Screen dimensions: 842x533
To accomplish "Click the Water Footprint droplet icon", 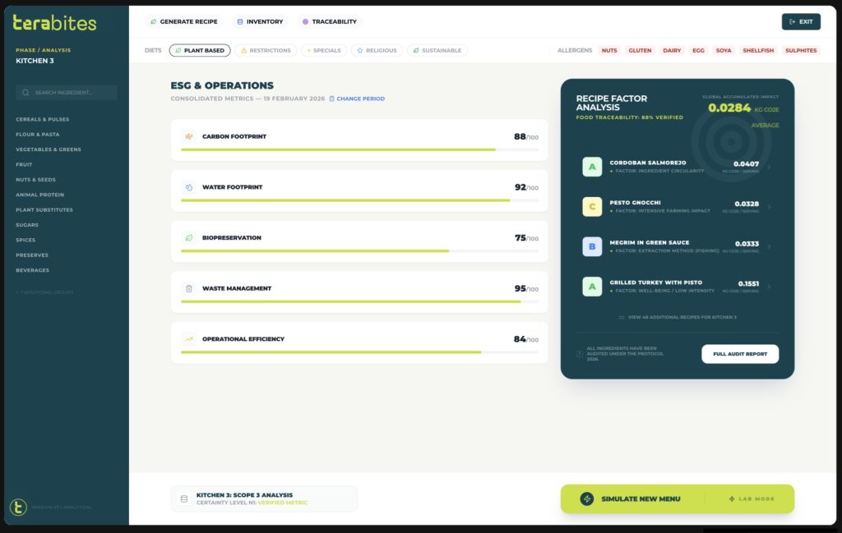I will pos(189,187).
